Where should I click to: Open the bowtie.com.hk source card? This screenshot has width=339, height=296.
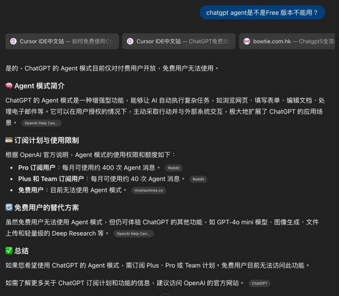click(287, 41)
